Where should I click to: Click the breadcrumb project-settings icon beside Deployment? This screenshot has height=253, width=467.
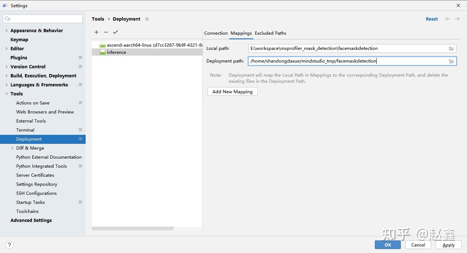click(147, 19)
